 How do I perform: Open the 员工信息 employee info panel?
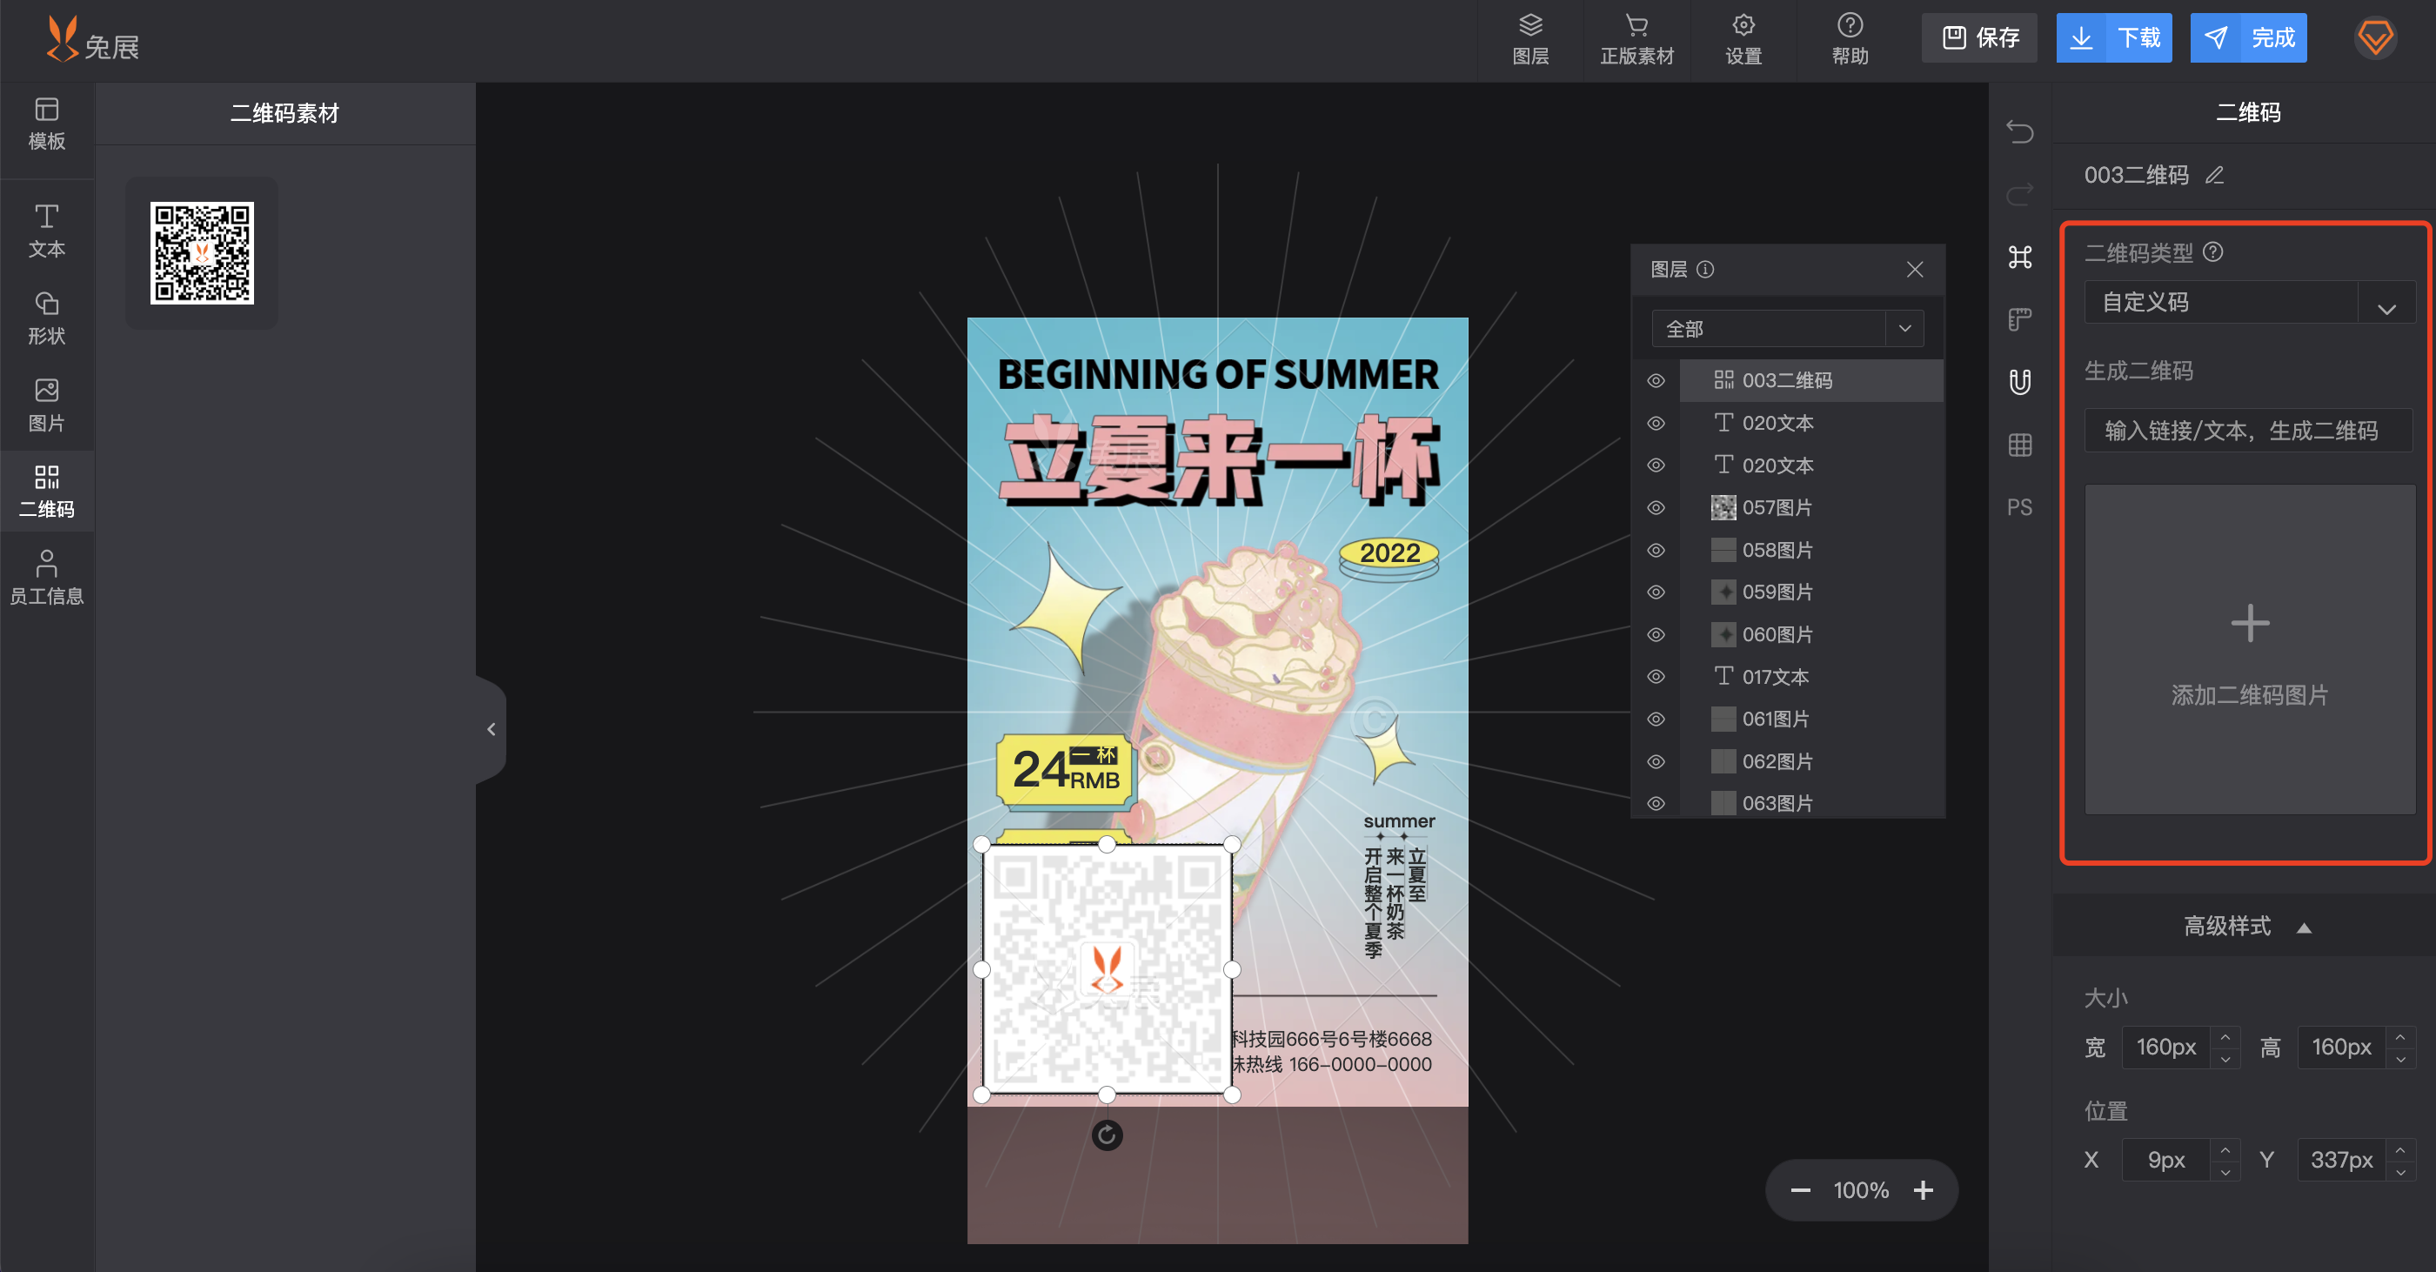(46, 578)
